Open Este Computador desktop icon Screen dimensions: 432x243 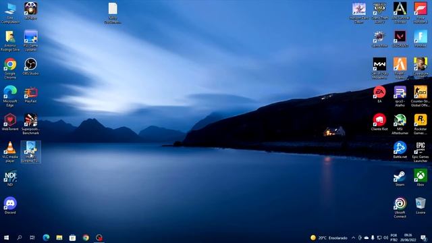pos(10,13)
